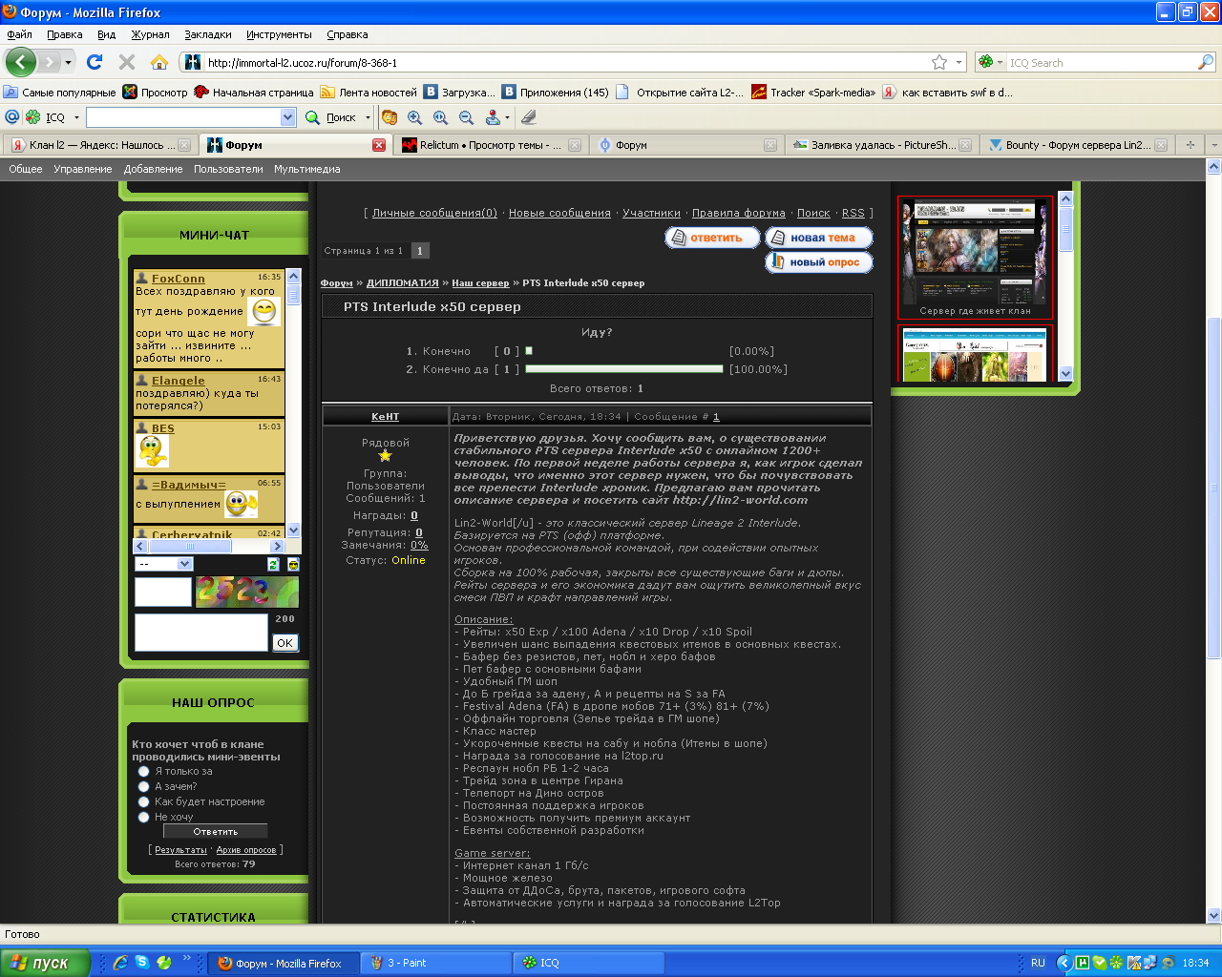Click the mini-chat refresh icon

273,564
